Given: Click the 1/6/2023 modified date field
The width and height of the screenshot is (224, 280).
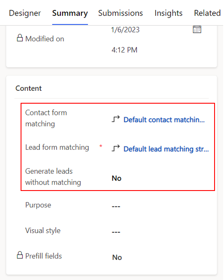Looking at the screenshot, I should coord(125,30).
